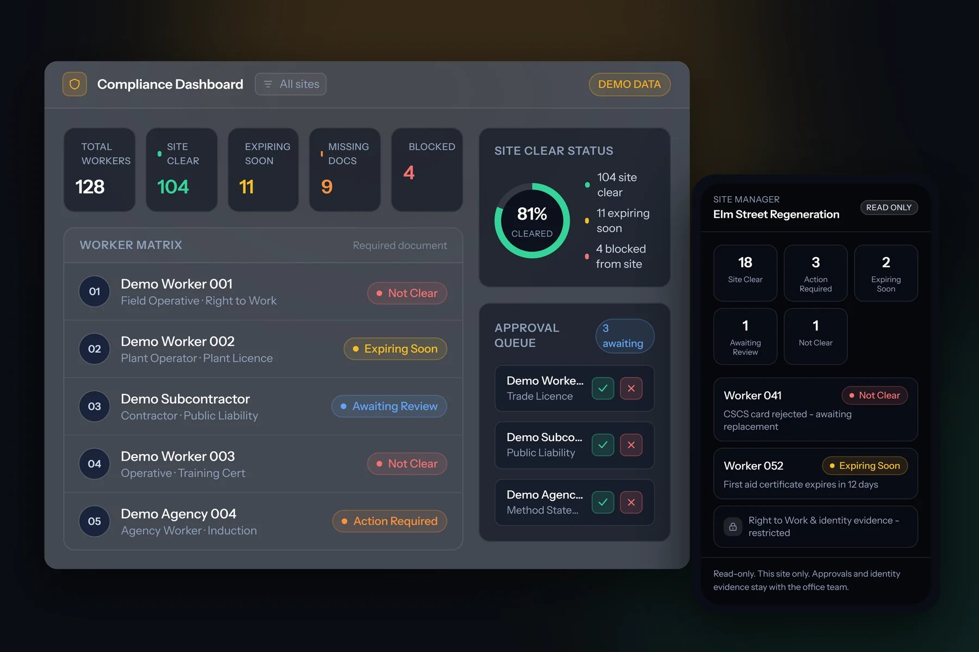Select the 1 Awaiting Review tile in Site Manager
Image resolution: width=979 pixels, height=652 pixels.
pos(745,336)
